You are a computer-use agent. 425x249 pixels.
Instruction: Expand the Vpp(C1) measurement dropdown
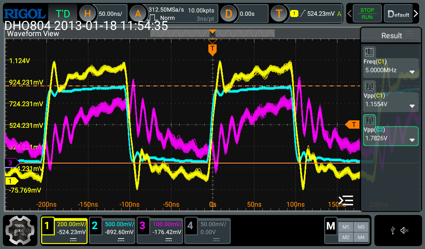[412, 105]
